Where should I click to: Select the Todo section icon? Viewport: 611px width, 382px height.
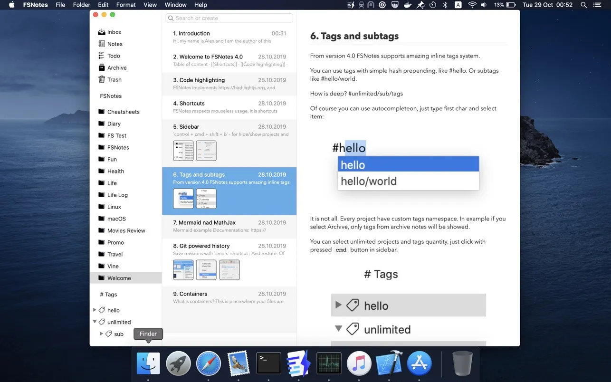(101, 56)
